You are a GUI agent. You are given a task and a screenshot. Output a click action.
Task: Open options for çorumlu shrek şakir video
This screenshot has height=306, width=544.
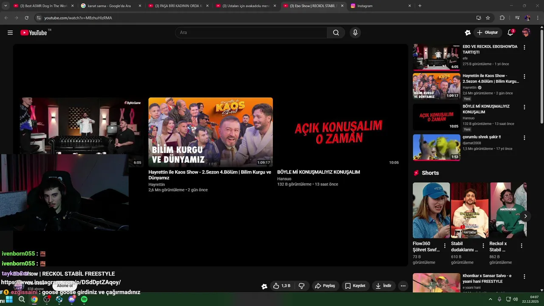[x=524, y=138]
